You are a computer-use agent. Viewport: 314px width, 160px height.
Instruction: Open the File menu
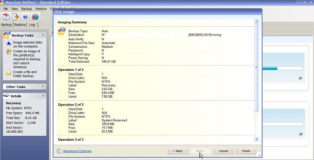tap(5, 9)
